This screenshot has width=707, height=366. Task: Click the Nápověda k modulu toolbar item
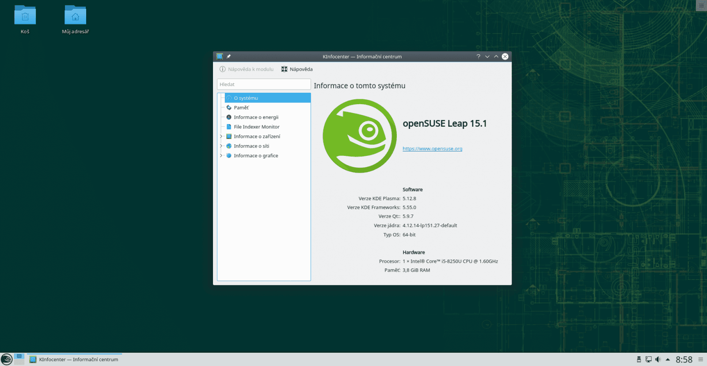[247, 69]
